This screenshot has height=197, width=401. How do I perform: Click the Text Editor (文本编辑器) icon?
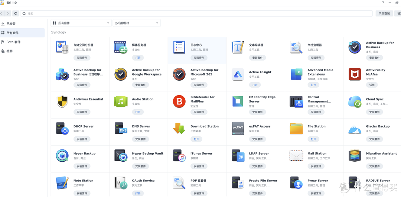[x=238, y=47]
